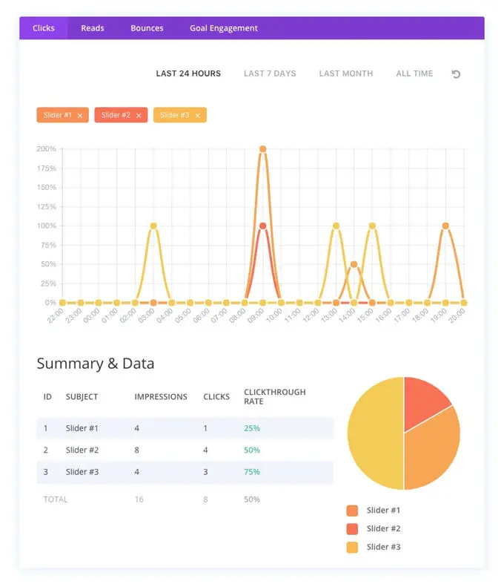Click the reset refresh icon
The width and height of the screenshot is (504, 587).
456,74
